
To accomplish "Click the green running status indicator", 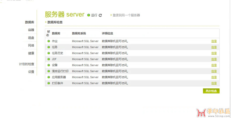I will (88, 15).
